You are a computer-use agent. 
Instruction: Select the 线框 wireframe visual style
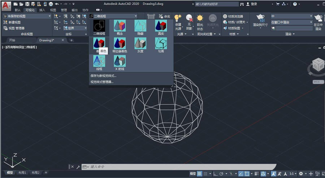[99, 63]
